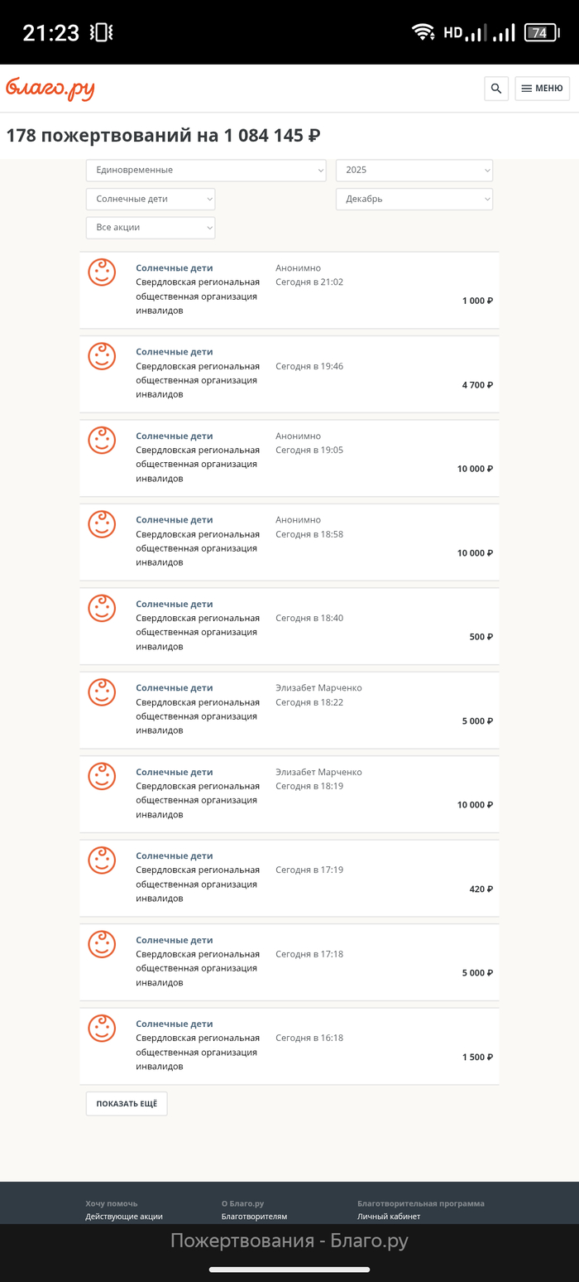The image size is (579, 1282).
Task: Go to Действующие акции footer link
Action: [x=124, y=1217]
